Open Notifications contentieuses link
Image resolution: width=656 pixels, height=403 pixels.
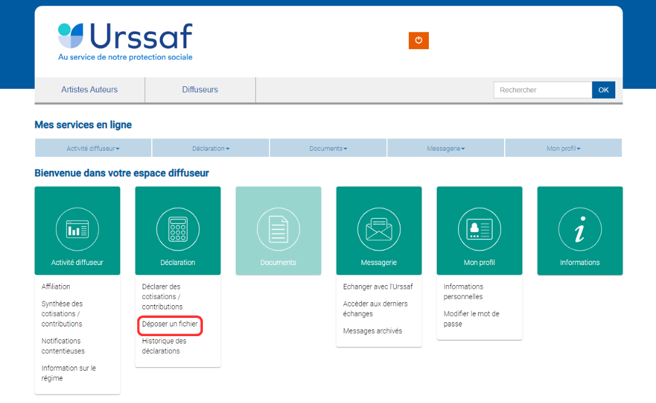coord(63,346)
